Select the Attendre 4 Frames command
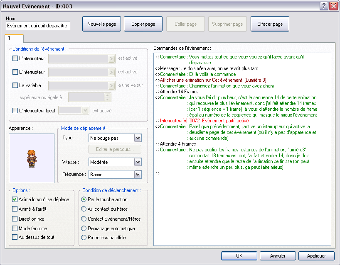340x265 pixels. pos(176,144)
